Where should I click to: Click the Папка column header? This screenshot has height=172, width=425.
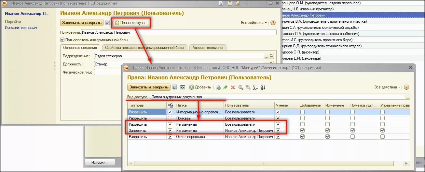tap(199, 105)
